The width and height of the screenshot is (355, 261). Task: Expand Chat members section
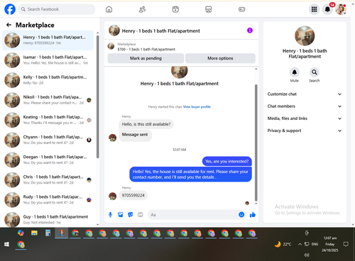(x=305, y=106)
